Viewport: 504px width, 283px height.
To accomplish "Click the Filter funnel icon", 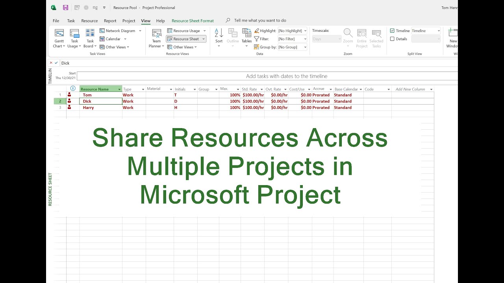I will 257,39.
